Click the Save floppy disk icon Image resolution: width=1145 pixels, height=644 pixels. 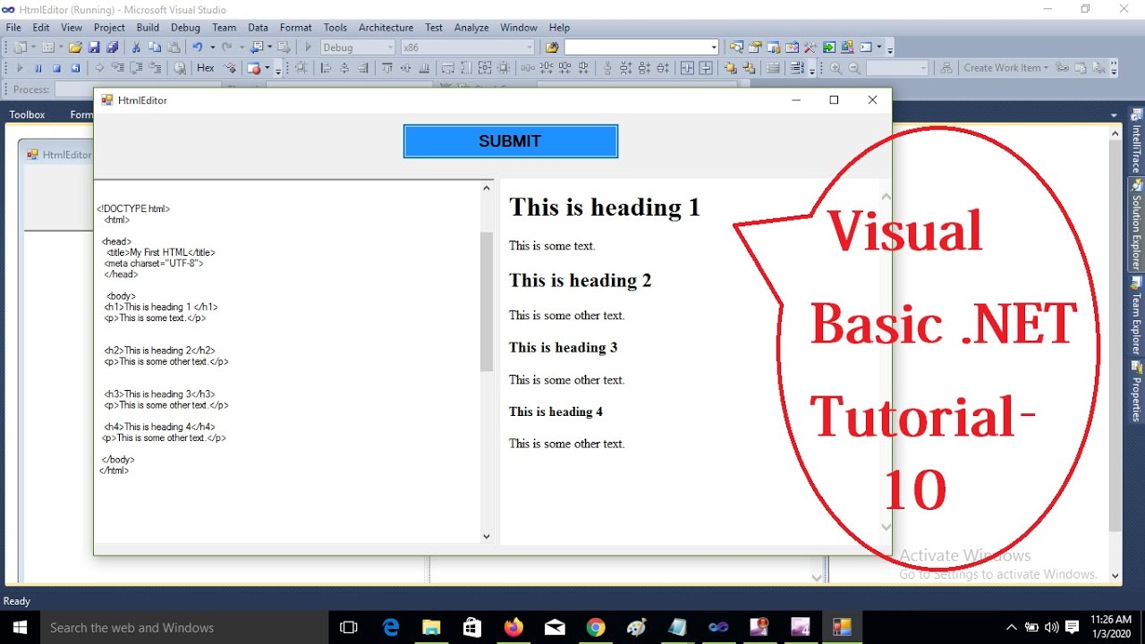coord(94,47)
